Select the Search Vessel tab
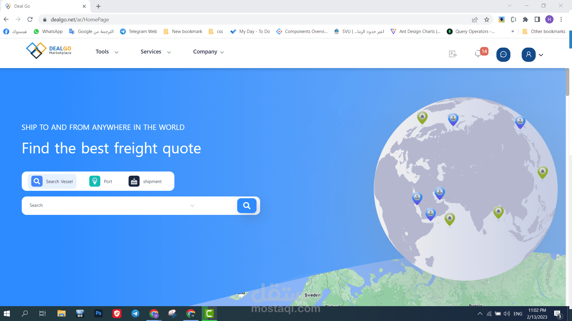This screenshot has width=572, height=321. pos(52,181)
